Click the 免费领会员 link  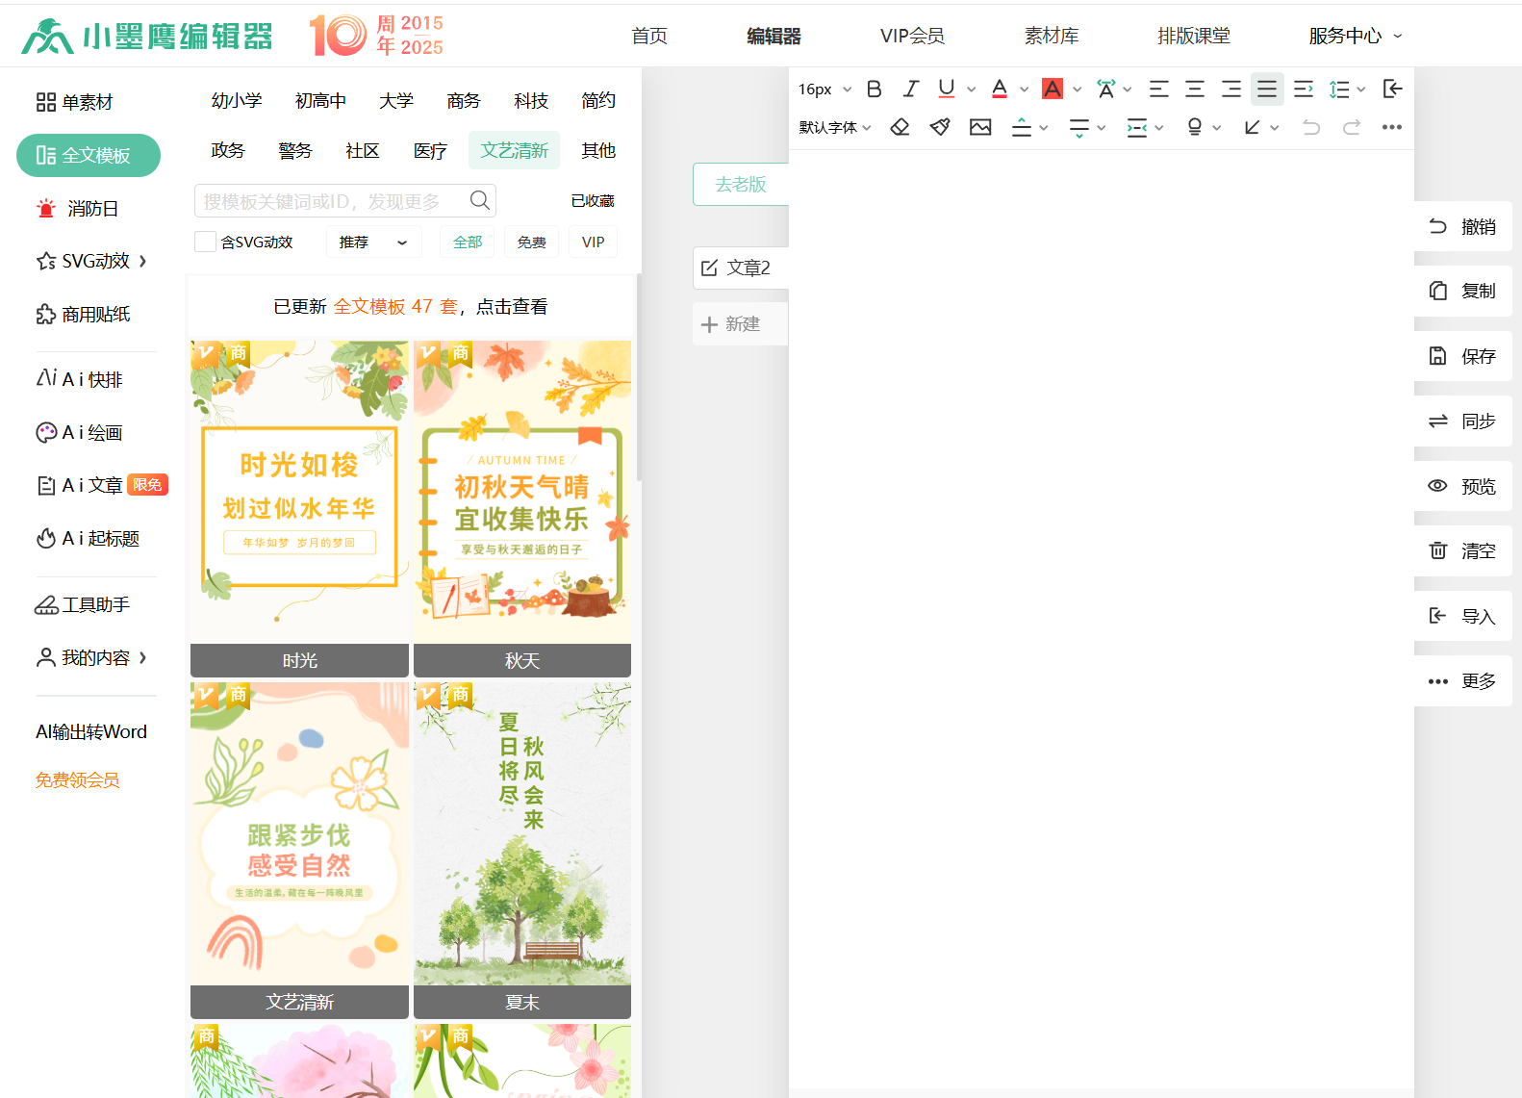tap(78, 780)
